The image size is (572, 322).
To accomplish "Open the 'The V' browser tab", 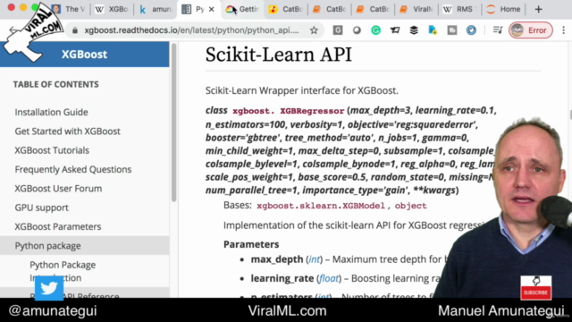I will pos(69,9).
